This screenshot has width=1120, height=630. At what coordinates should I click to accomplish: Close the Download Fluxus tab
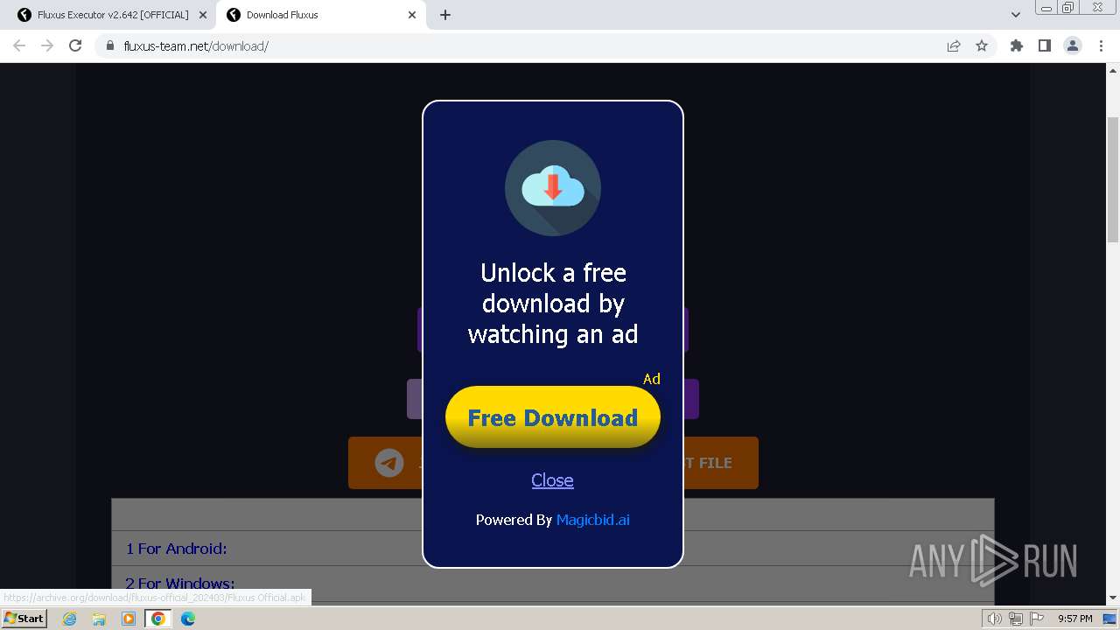tap(412, 15)
